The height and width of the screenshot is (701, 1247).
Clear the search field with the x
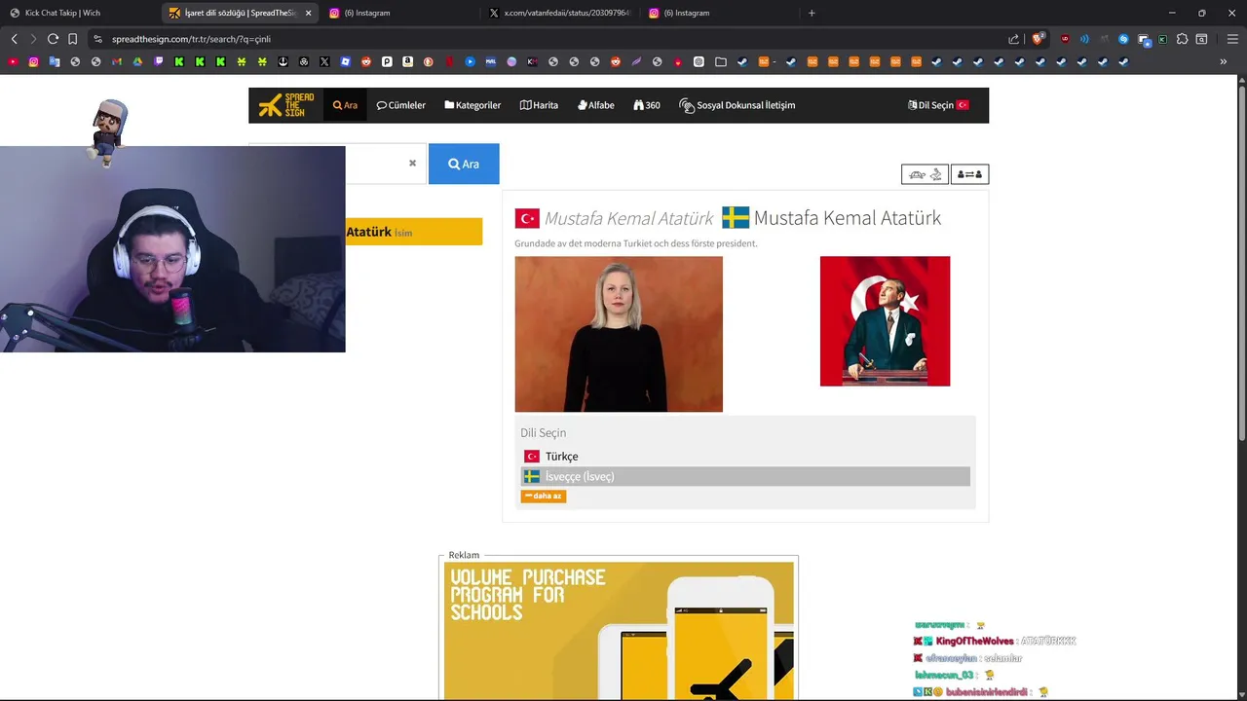[x=412, y=164]
